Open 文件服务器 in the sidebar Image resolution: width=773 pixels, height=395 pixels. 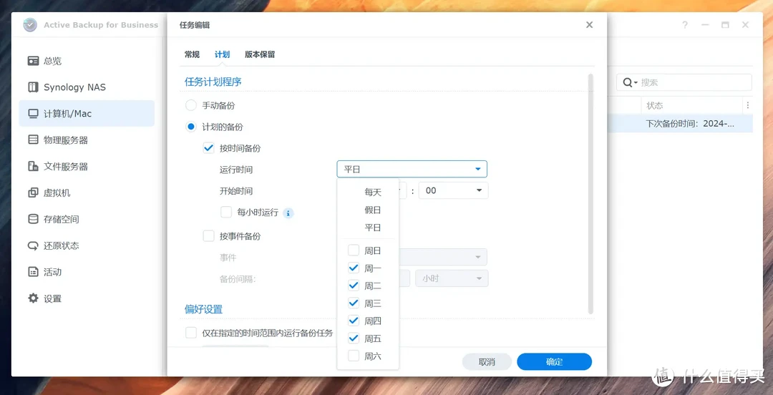[87, 167]
